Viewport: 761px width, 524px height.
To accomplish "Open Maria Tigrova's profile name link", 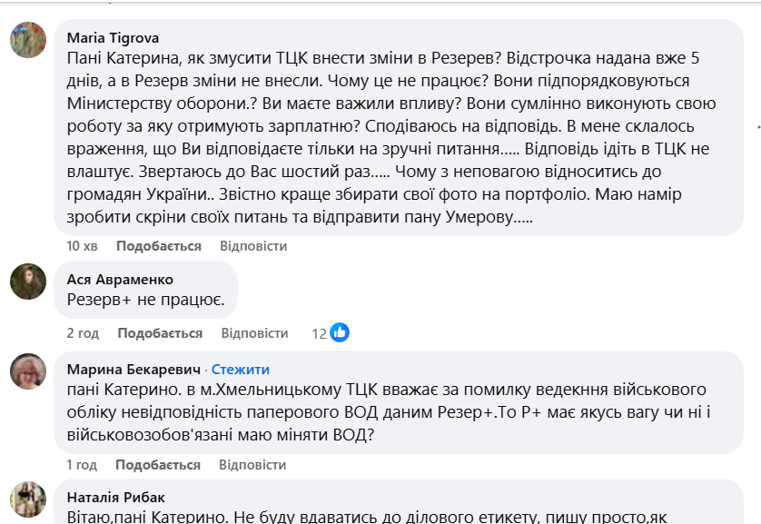I will (114, 38).
